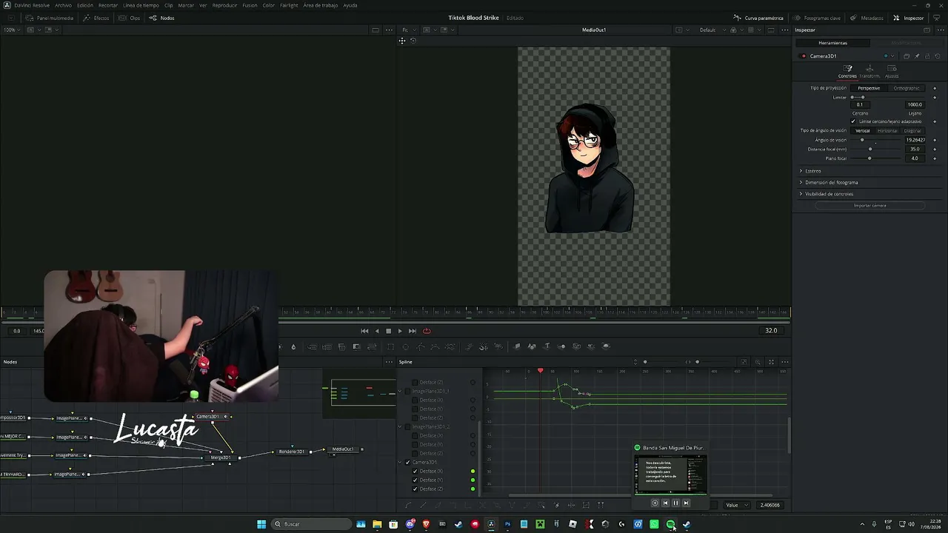Click the Importar cámara button
This screenshot has height=533, width=948.
(x=869, y=206)
